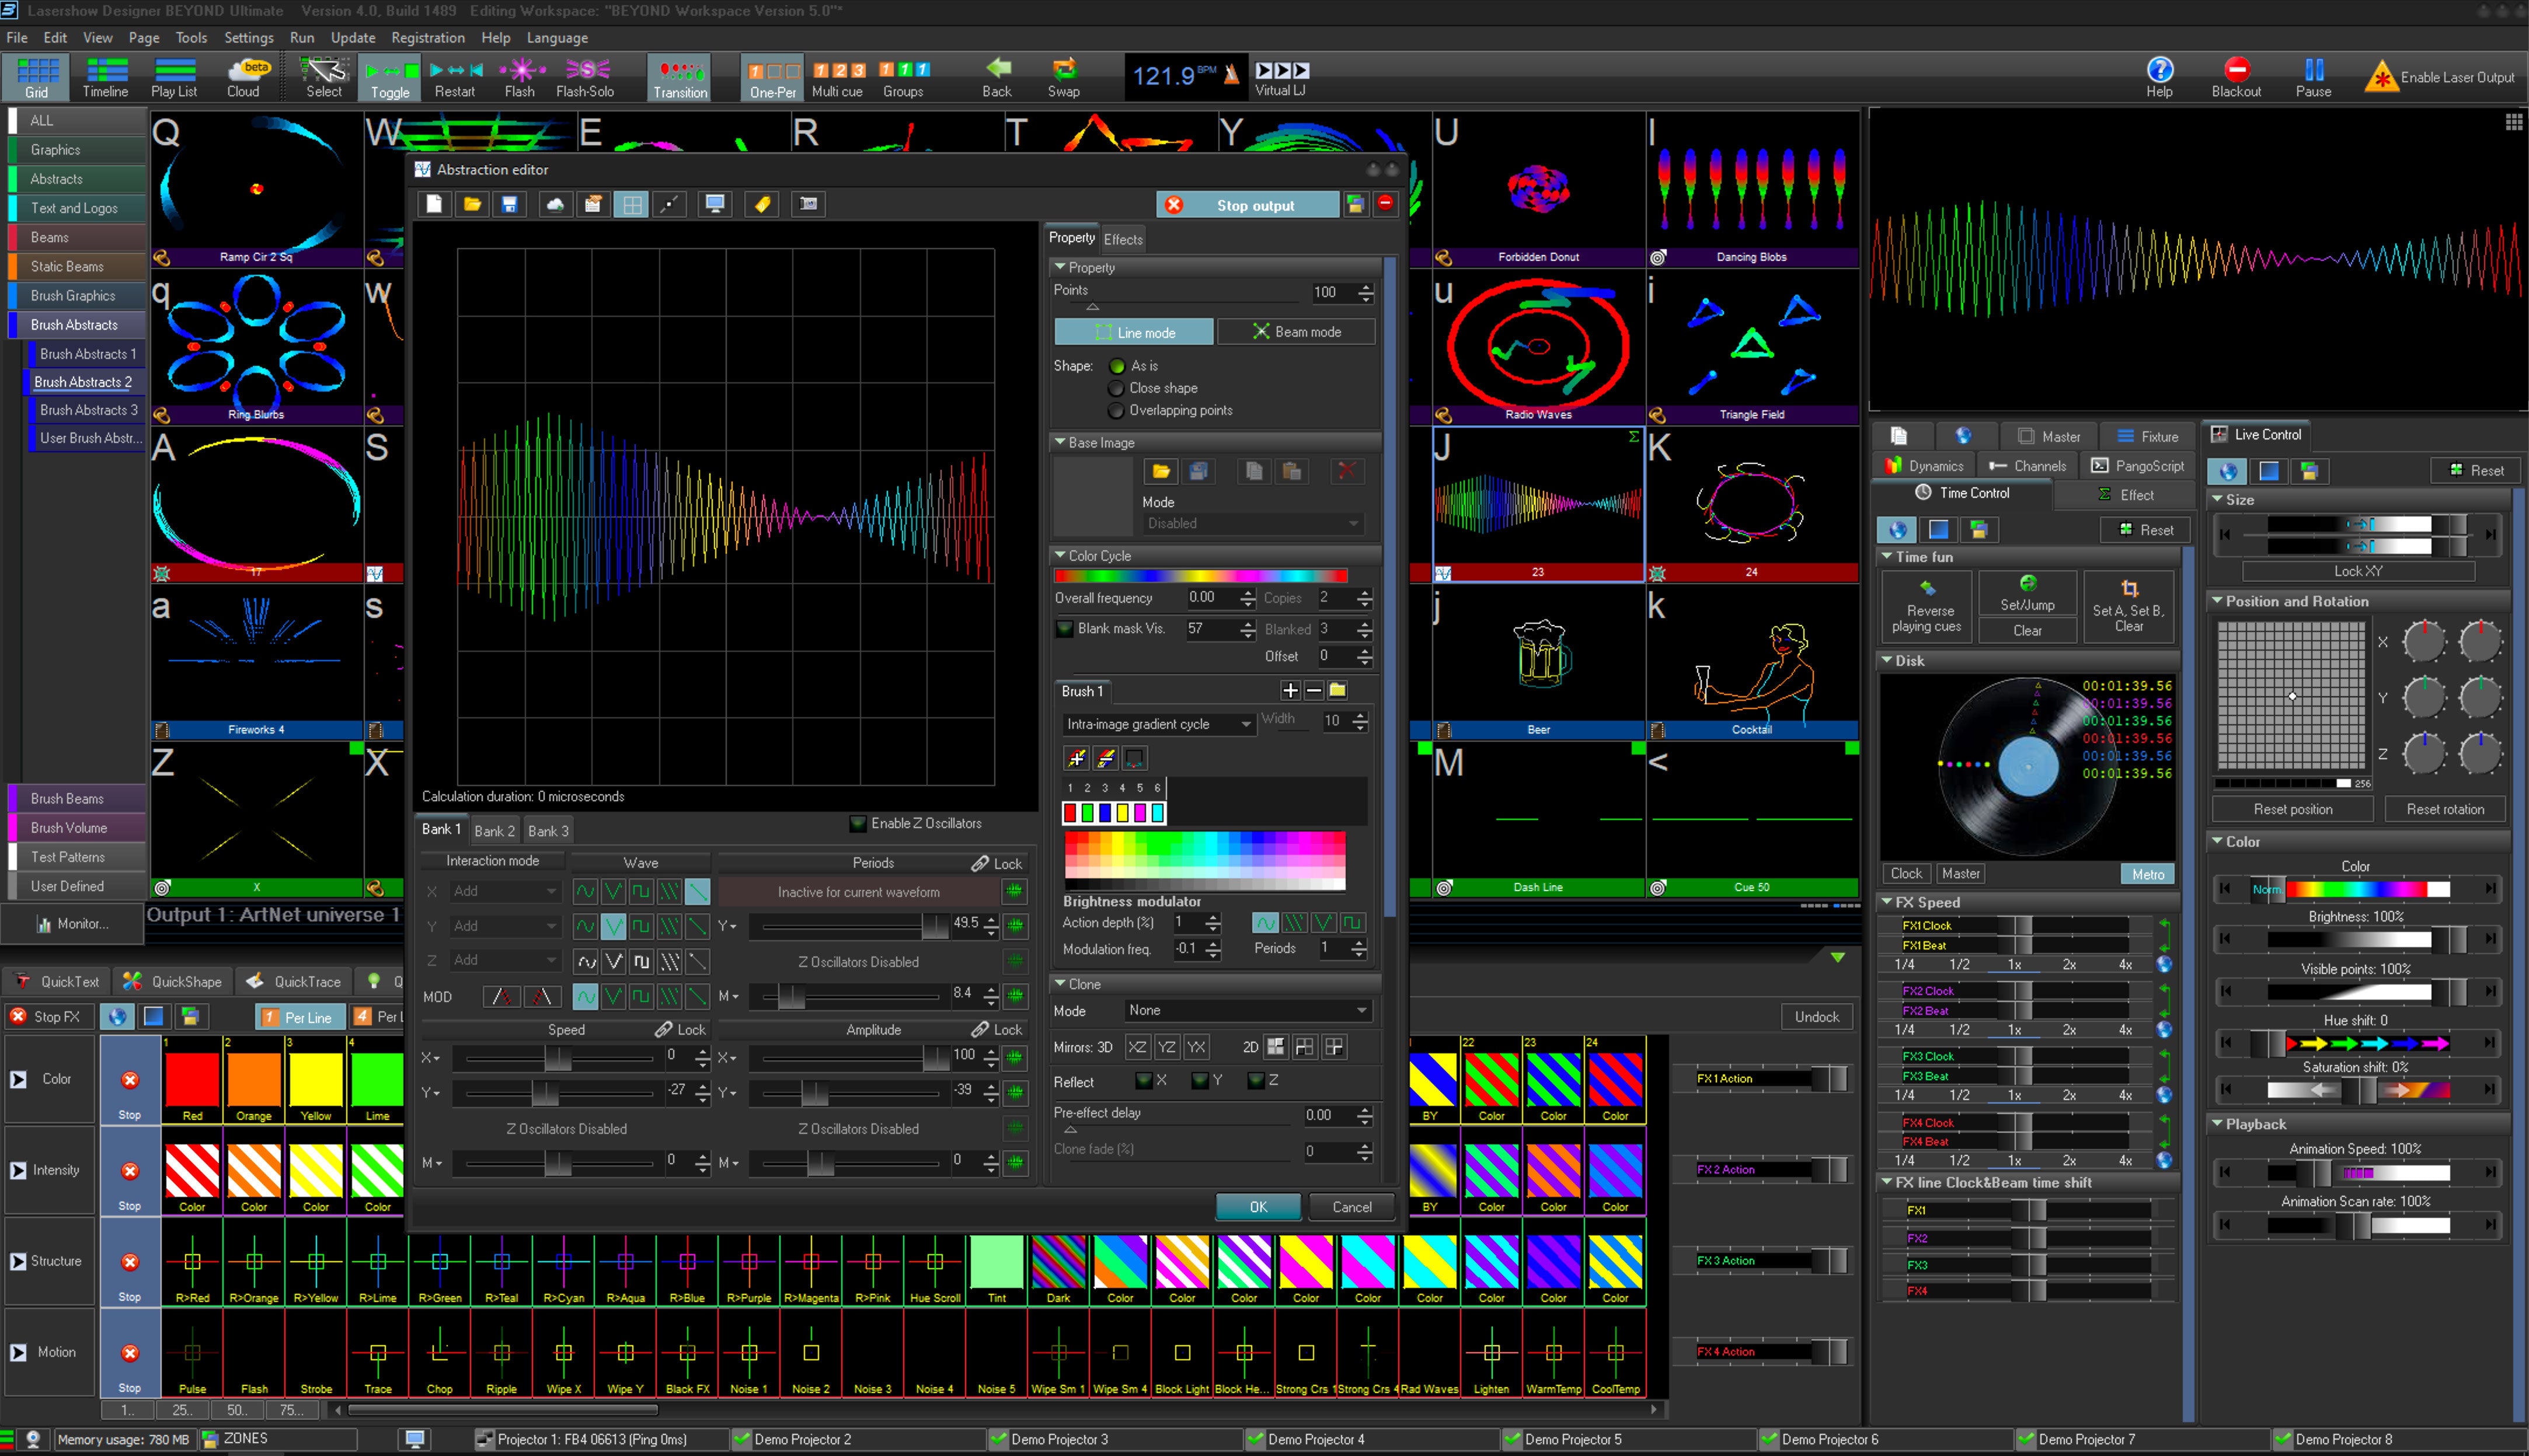2529x1456 pixels.
Task: Switch to the Effects tab
Action: (1123, 239)
